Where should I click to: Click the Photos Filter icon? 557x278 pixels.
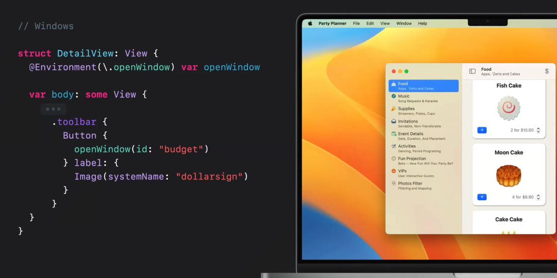coord(394,183)
